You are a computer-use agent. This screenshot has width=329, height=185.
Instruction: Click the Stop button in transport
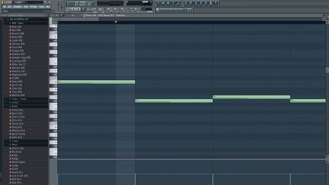coord(78,9)
